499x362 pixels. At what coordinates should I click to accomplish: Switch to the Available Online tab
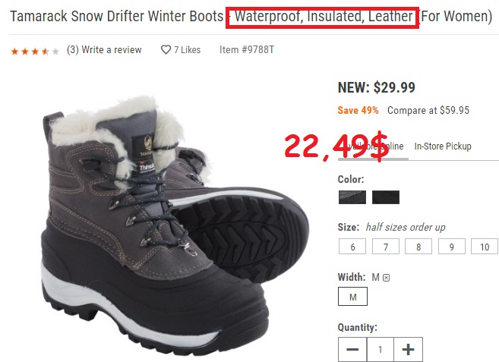(x=373, y=146)
